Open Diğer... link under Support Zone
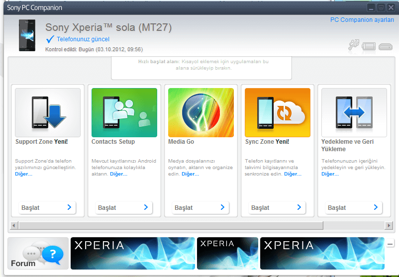Screen dimensions: 399x277 pyautogui.click(x=24, y=174)
